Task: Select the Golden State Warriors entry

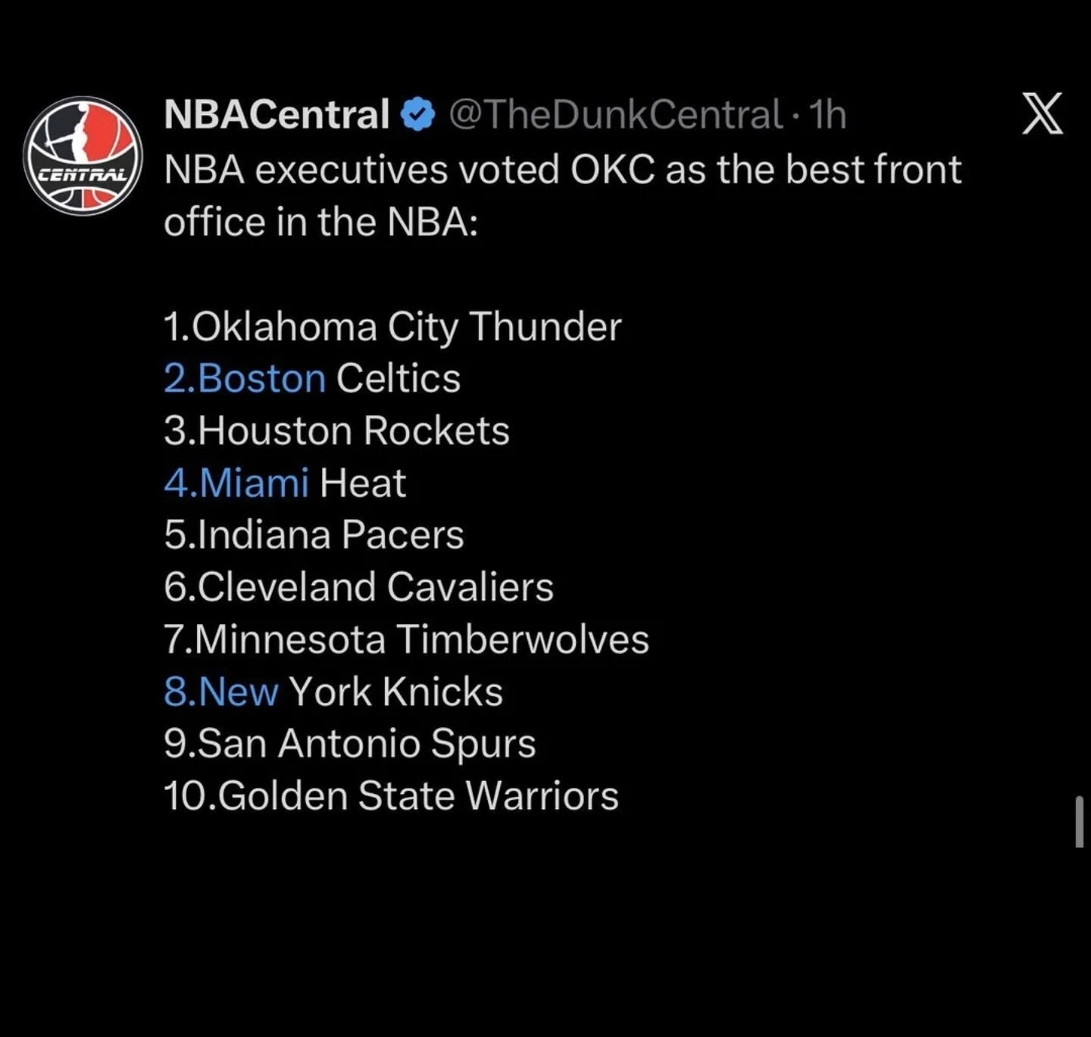Action: click(x=391, y=796)
